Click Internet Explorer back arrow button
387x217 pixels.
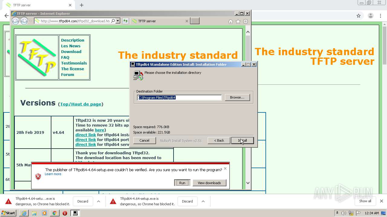click(15, 21)
